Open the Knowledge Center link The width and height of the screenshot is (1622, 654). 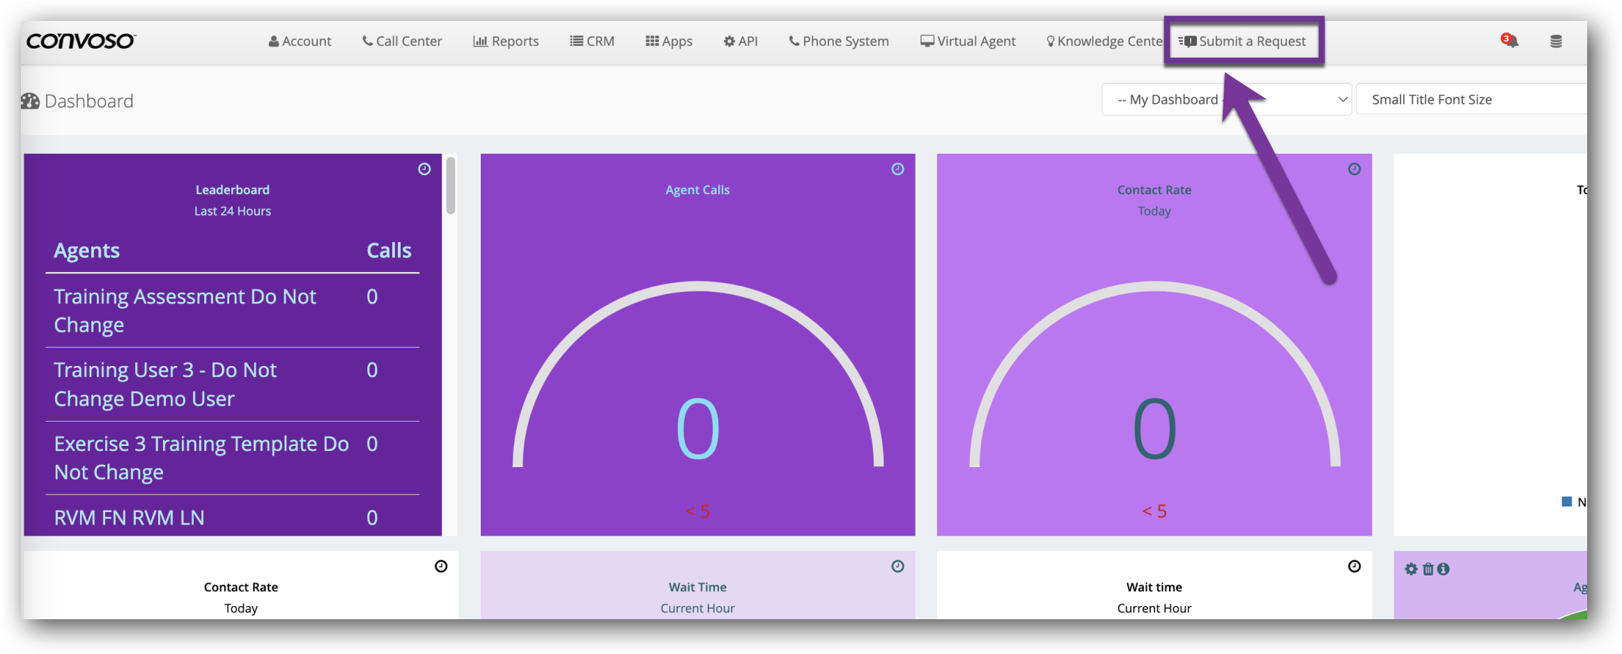pos(1104,41)
